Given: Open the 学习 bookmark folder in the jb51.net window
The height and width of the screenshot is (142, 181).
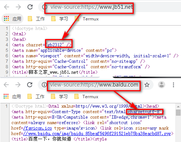Looking at the screenshot, I should click(x=59, y=19).
